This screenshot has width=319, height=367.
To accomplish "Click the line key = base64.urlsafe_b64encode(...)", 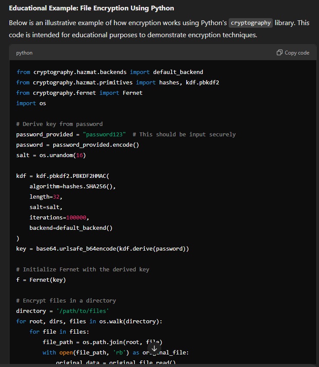I will click(102, 248).
